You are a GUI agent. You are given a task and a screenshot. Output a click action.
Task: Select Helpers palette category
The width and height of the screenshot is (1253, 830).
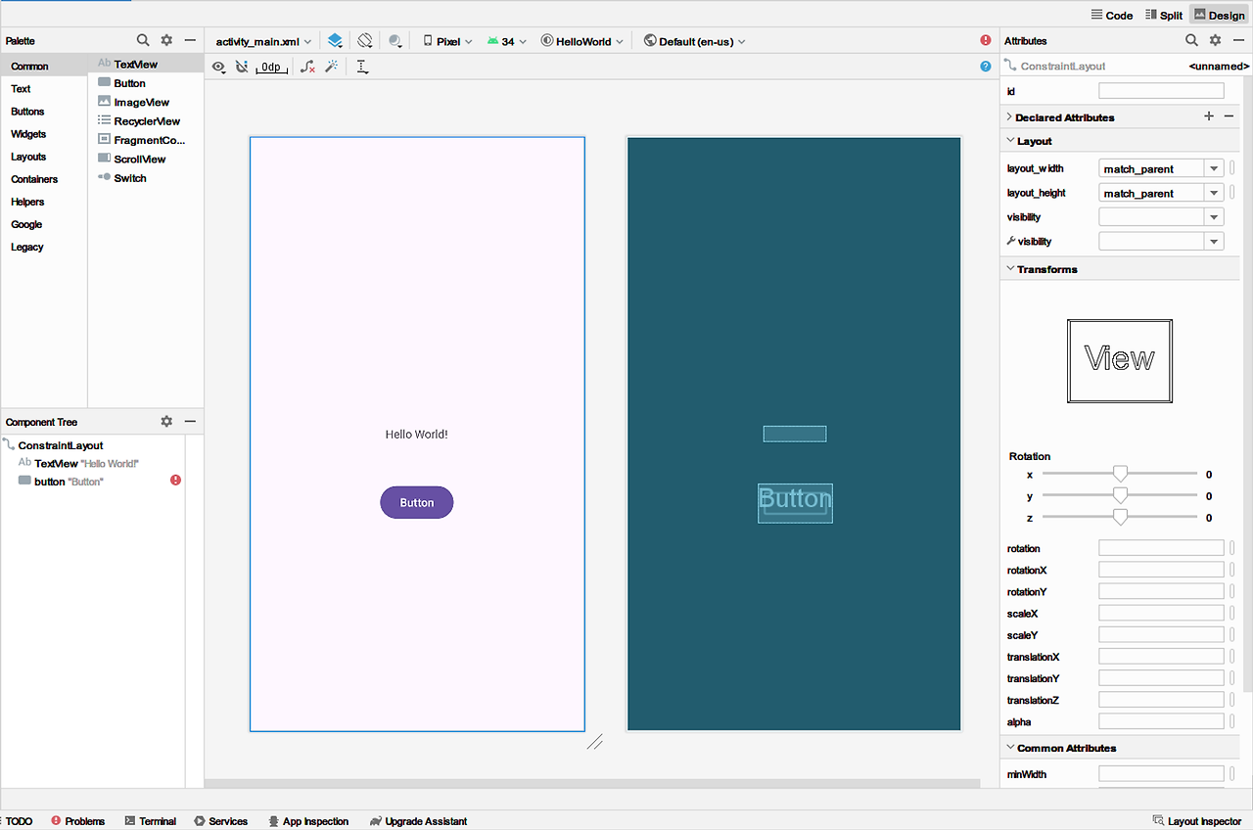(x=43, y=202)
